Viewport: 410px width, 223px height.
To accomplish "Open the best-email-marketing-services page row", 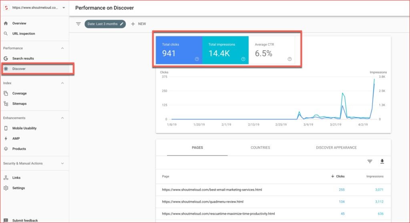I will click(212, 189).
